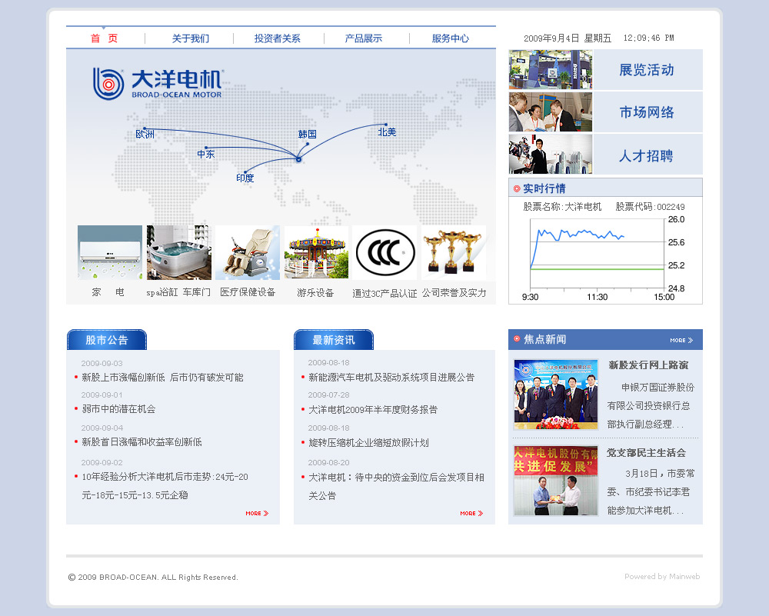Go to 投资者关系 menu item

(277, 38)
